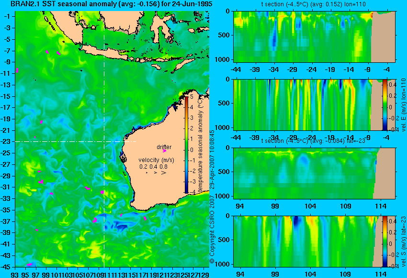Click the 'drifter' legend label
The height and width of the screenshot is (278, 407).
(164, 147)
